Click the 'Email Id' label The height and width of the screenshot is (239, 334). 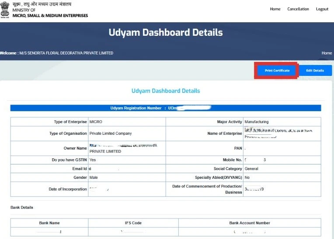(x=80, y=168)
